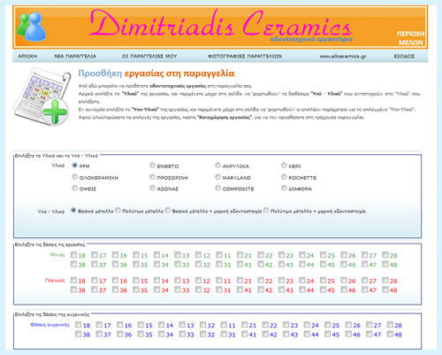Visit the www.allceramics.gr link
The image size is (442, 355).
(x=343, y=56)
